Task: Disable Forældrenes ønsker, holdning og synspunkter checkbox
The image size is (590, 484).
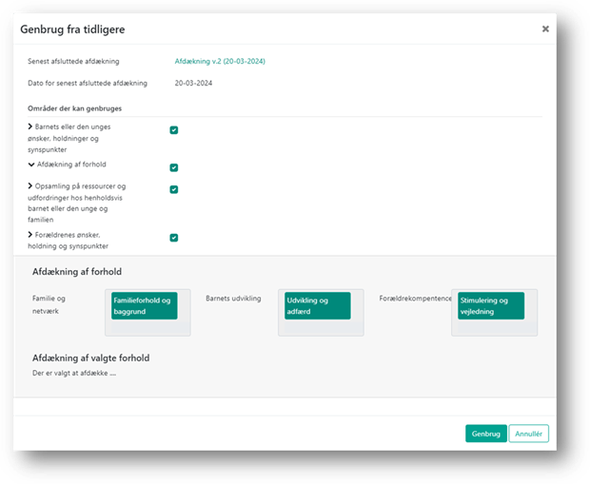Action: [174, 238]
